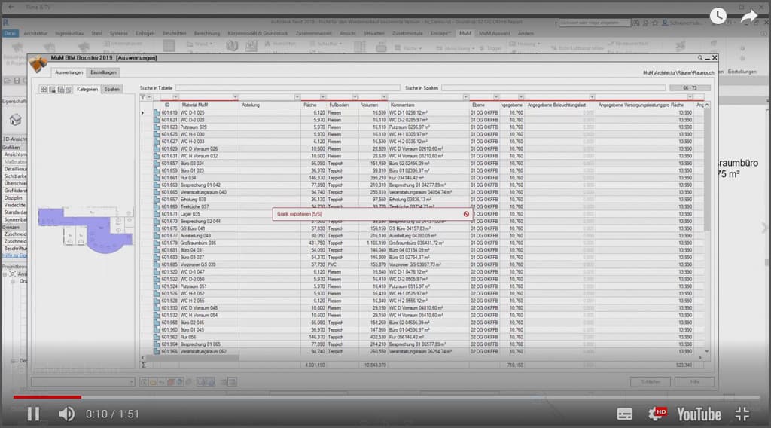
Task: Open the filter dropdown above the Abteilung column
Action: coord(297,97)
